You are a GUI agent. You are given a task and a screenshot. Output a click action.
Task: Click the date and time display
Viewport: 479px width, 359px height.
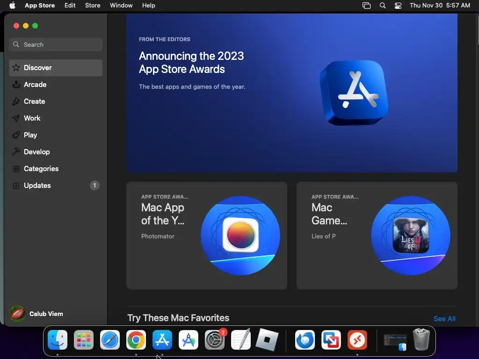click(440, 5)
